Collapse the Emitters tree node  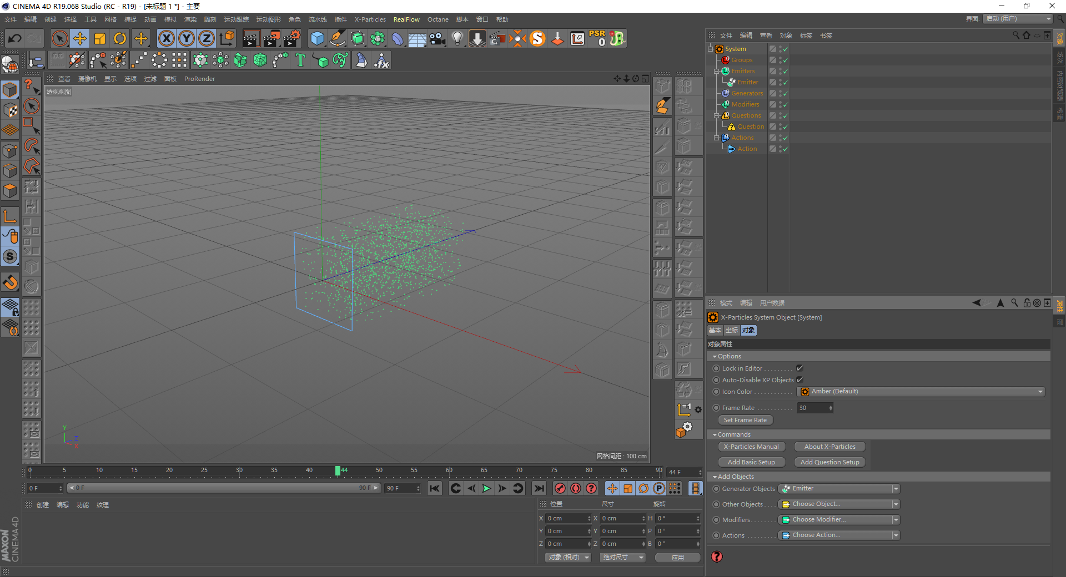[716, 71]
